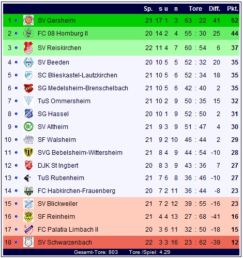Click the SV Gersheim club crest
Image resolution: width=243 pixels, height=258 pixels.
click(x=28, y=20)
